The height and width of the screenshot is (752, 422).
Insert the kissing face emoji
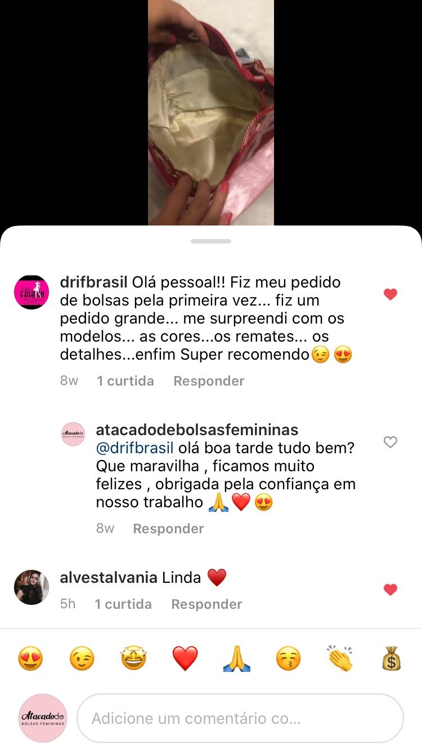click(x=288, y=658)
